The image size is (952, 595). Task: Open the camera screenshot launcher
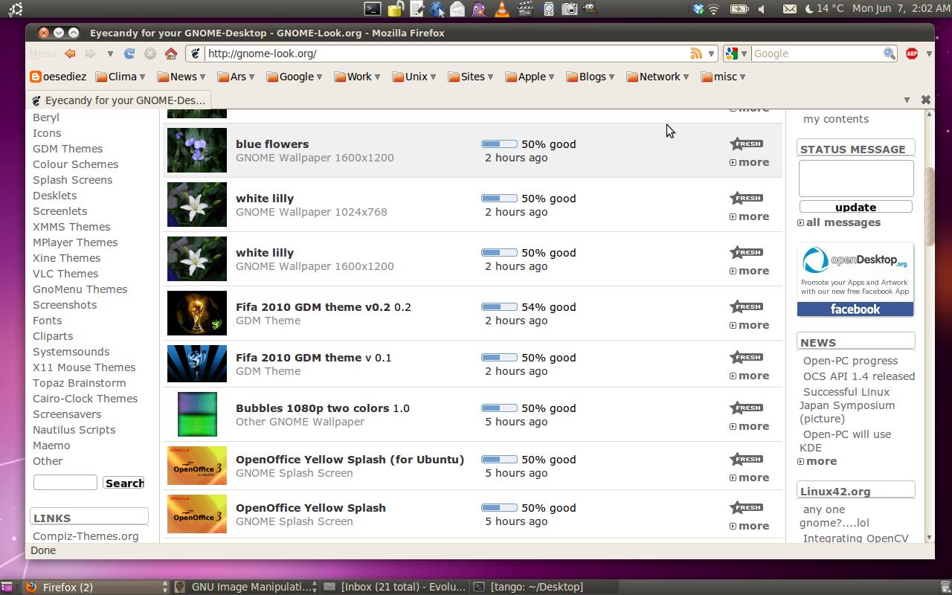click(570, 9)
